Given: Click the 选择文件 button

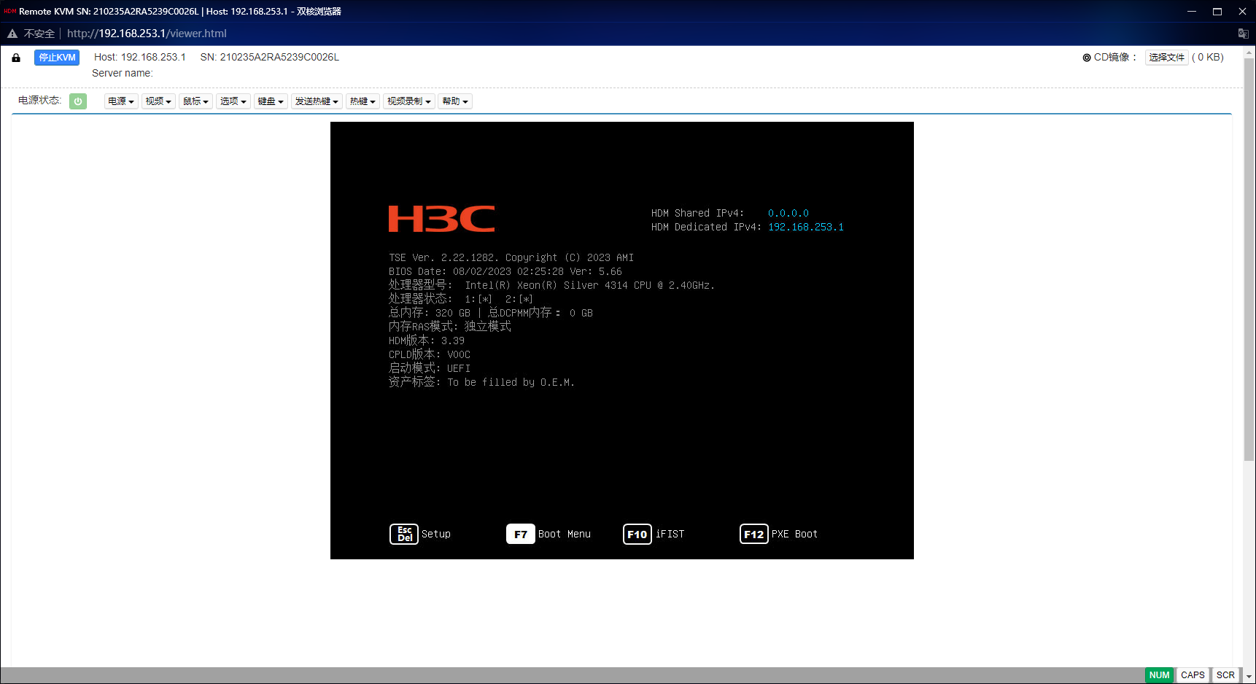Looking at the screenshot, I should click(1167, 58).
